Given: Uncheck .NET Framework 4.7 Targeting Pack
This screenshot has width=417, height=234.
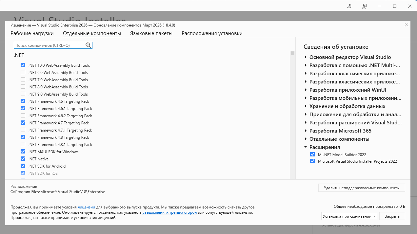Looking at the screenshot, I should point(23,123).
